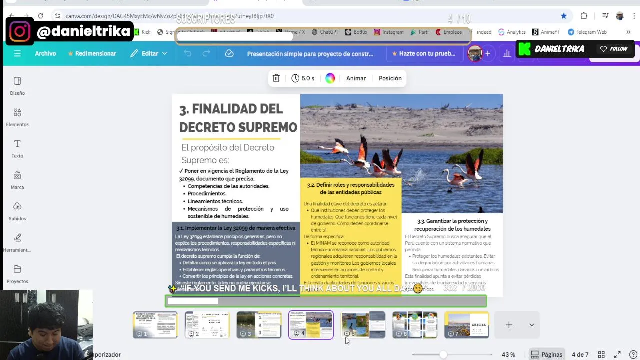
Task: Open the Parti bookmark
Action: [419, 32]
